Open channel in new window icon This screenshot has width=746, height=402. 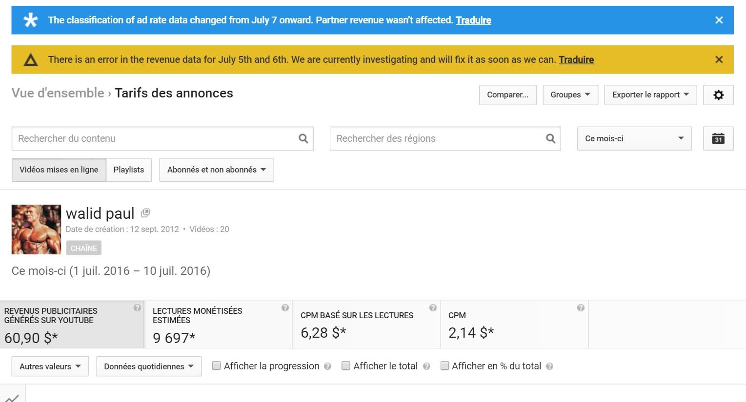click(x=145, y=213)
